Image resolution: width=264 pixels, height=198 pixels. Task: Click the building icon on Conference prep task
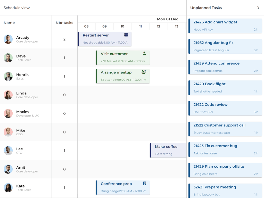coord(145,184)
